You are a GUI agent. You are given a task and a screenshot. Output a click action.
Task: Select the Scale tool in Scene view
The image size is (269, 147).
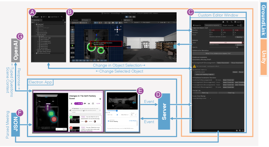pos(72,36)
